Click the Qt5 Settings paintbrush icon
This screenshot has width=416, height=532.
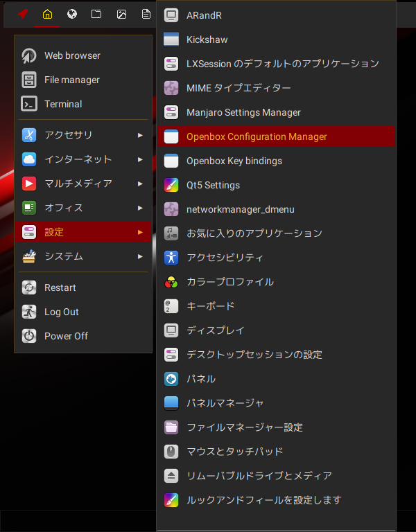tap(171, 185)
